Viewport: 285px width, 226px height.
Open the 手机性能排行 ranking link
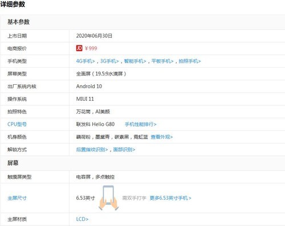[140, 124]
